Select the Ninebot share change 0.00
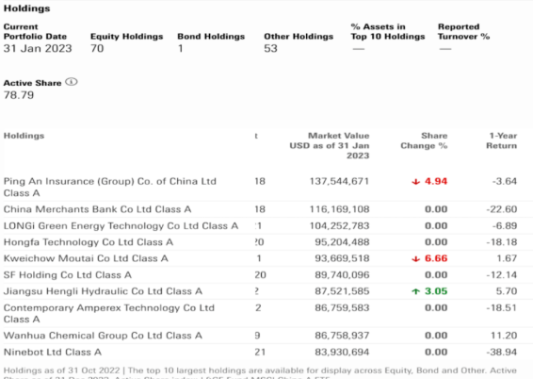Image resolution: width=533 pixels, height=379 pixels. click(436, 352)
